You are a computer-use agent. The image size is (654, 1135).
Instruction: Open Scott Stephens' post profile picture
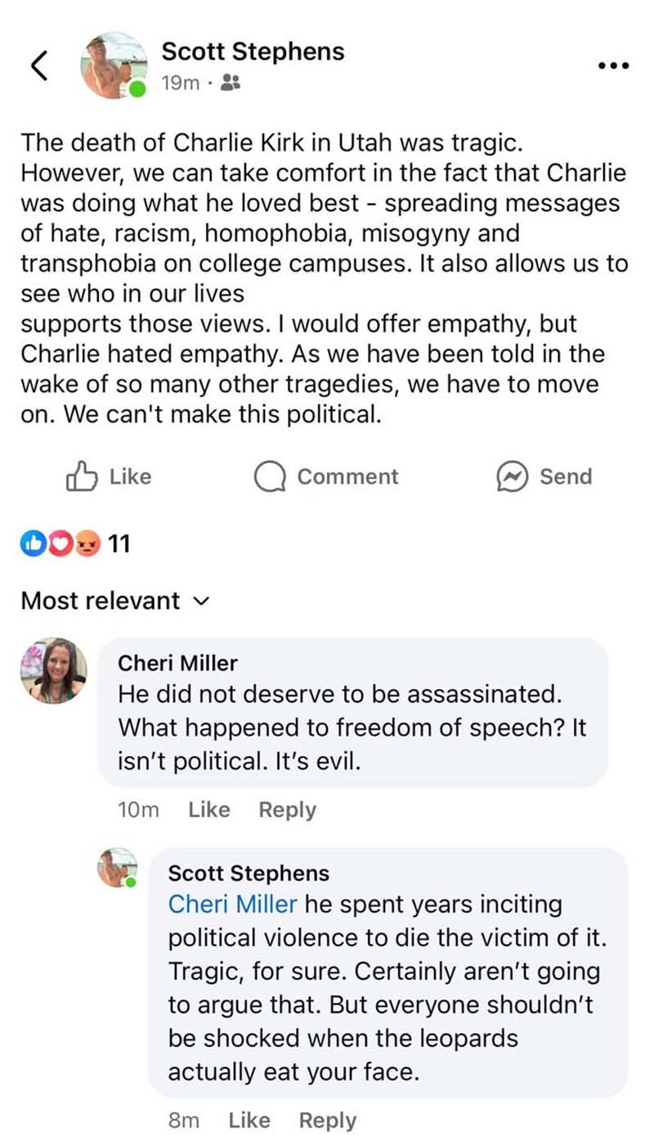[116, 66]
